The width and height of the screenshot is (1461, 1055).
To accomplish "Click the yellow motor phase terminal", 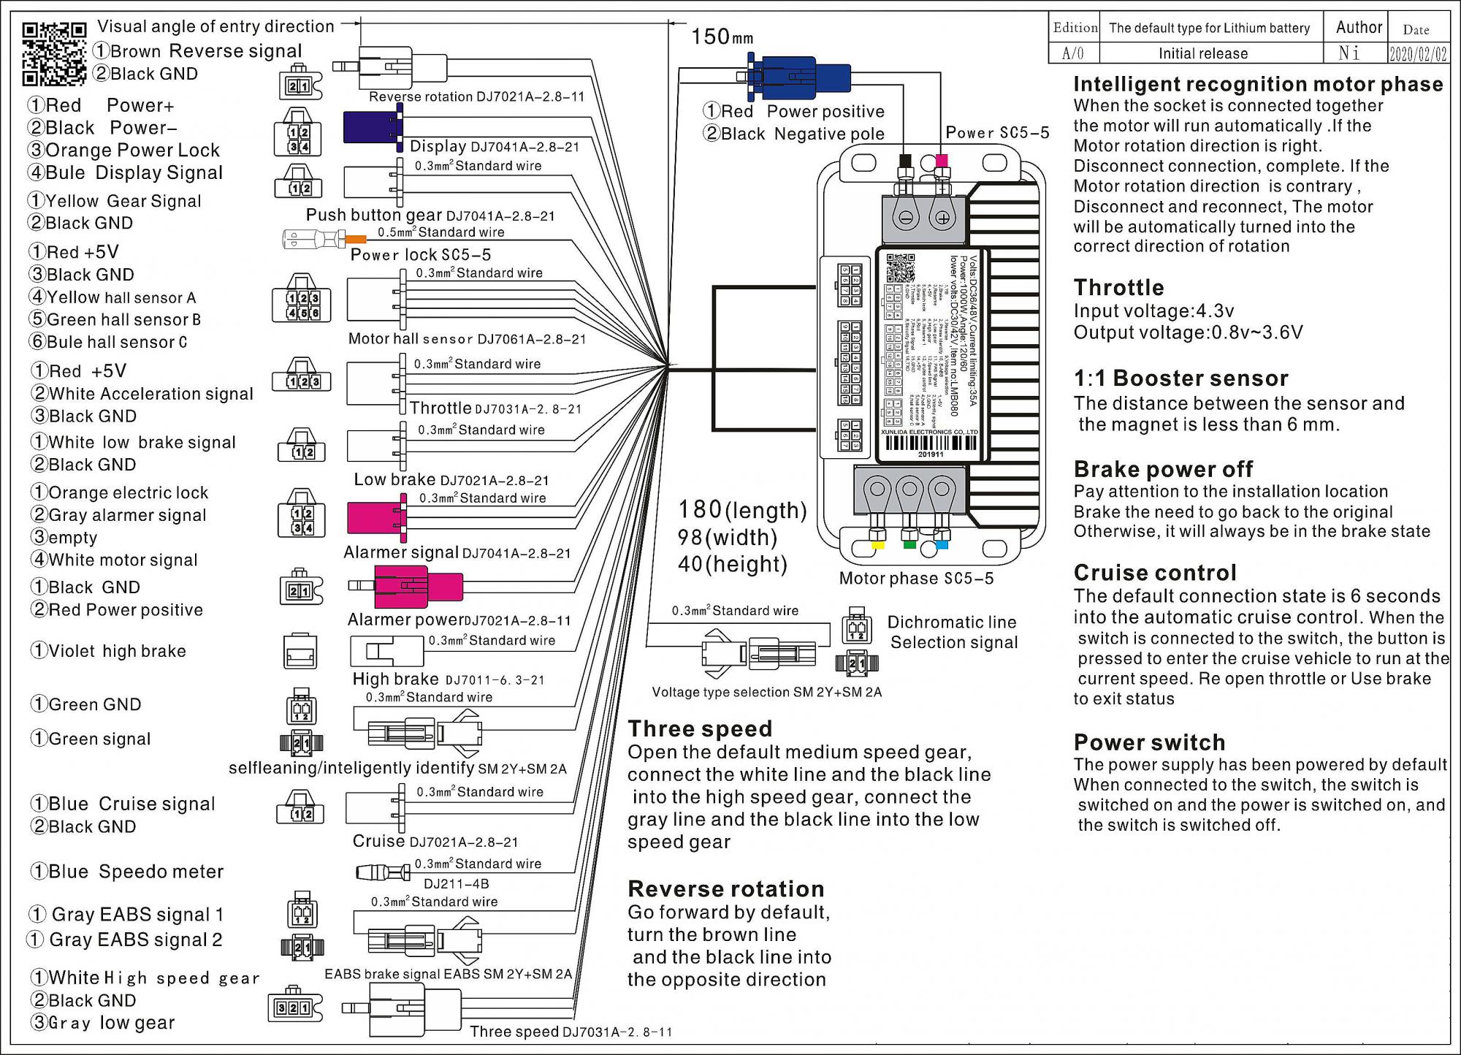I will click(x=878, y=545).
